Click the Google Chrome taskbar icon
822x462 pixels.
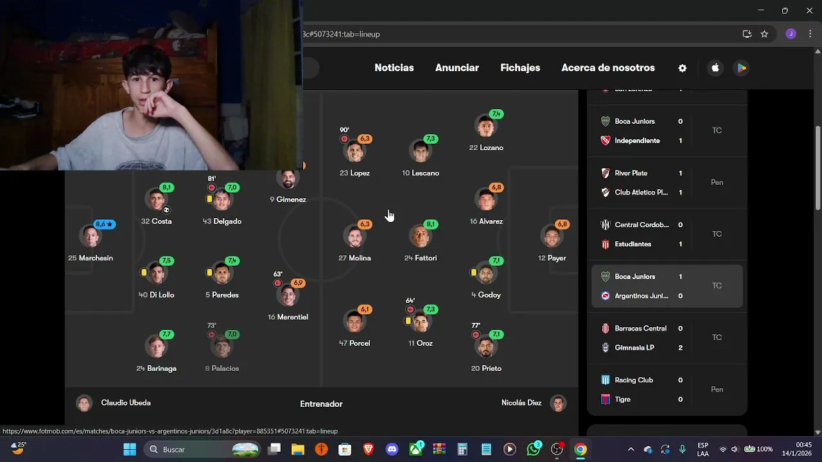point(580,449)
